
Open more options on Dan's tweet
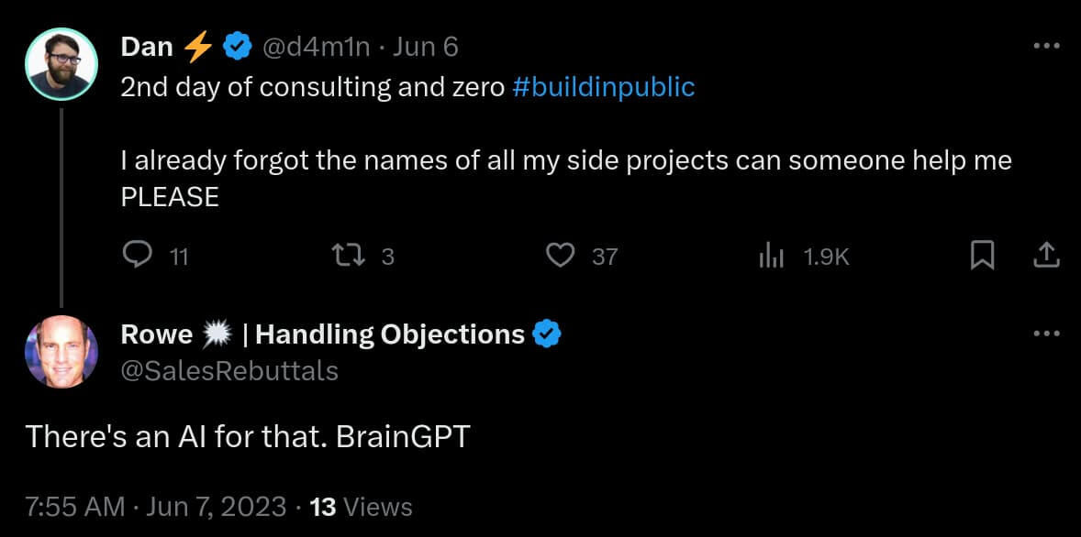1046,46
